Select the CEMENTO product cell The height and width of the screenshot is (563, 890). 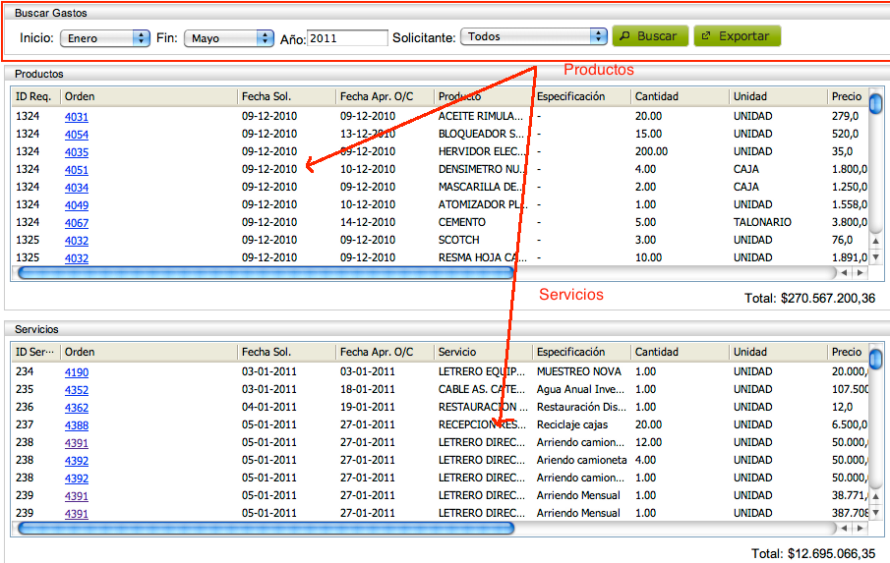[x=462, y=222]
